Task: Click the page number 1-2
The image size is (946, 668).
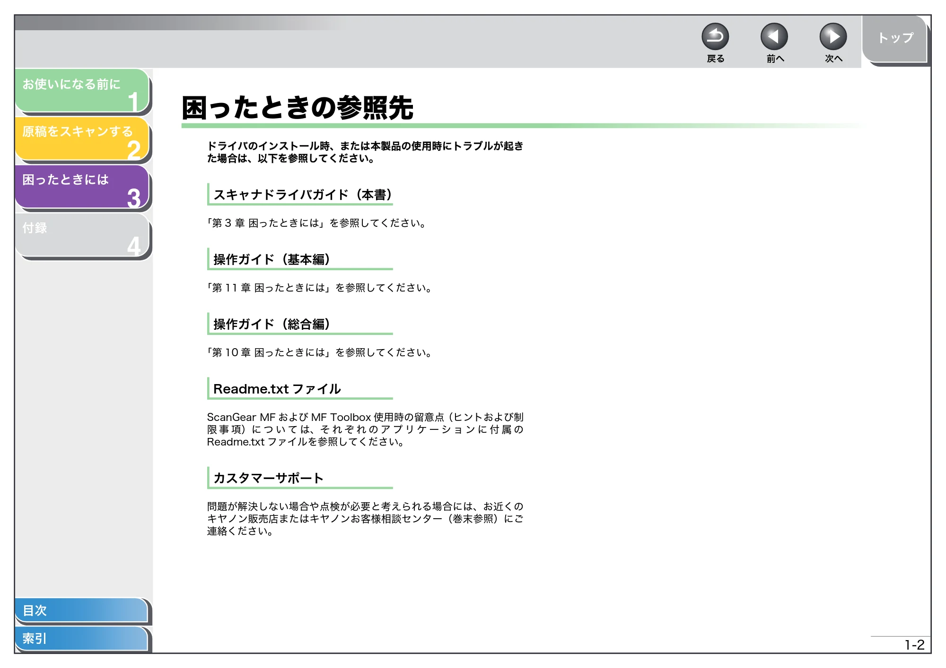Action: coord(914,645)
